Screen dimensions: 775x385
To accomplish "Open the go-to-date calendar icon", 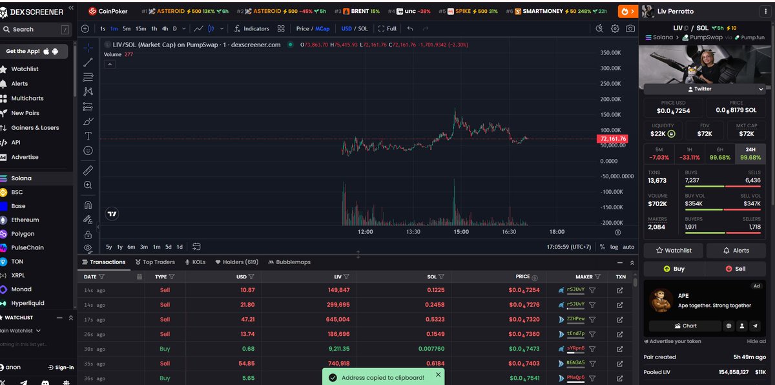I will click(196, 247).
